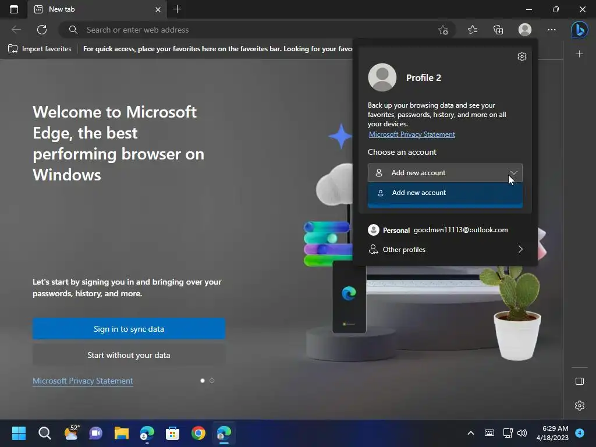Open the Bing chat sidebar icon
This screenshot has height=447, width=596.
(x=579, y=30)
